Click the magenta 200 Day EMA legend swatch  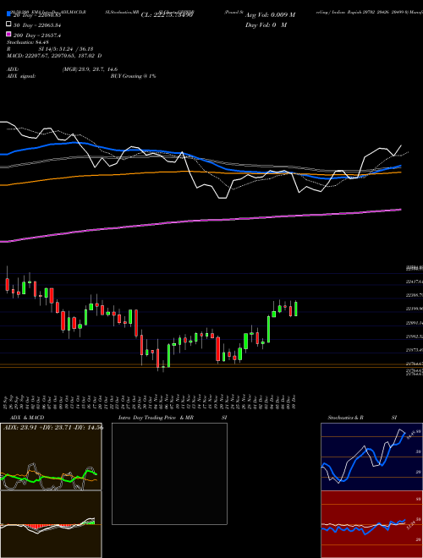click(8, 34)
